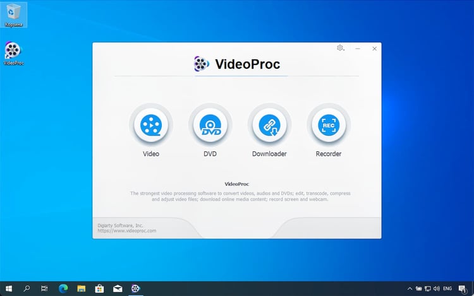Open VideoProc settings gear

point(341,48)
